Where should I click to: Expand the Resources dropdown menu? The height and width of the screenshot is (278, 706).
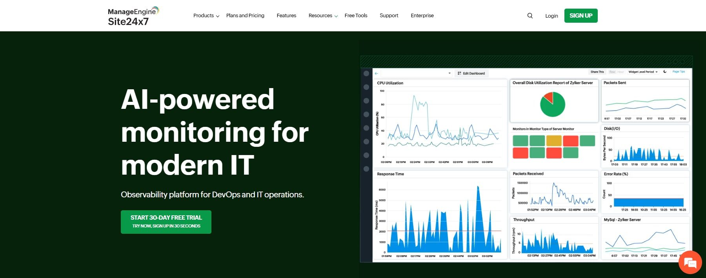[x=323, y=16]
